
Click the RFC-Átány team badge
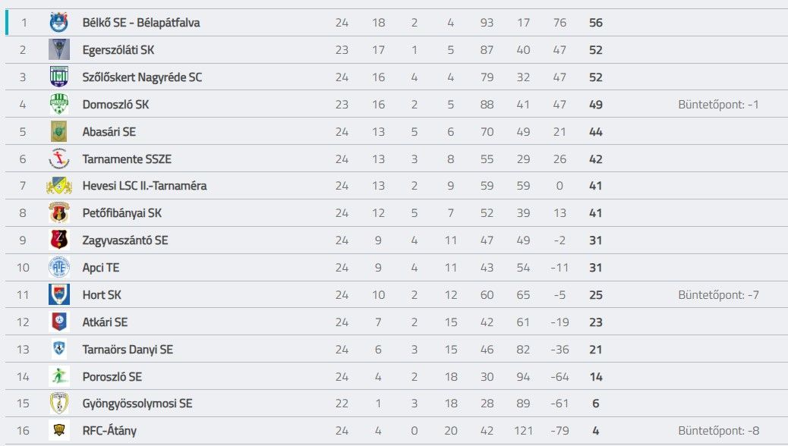[58, 430]
